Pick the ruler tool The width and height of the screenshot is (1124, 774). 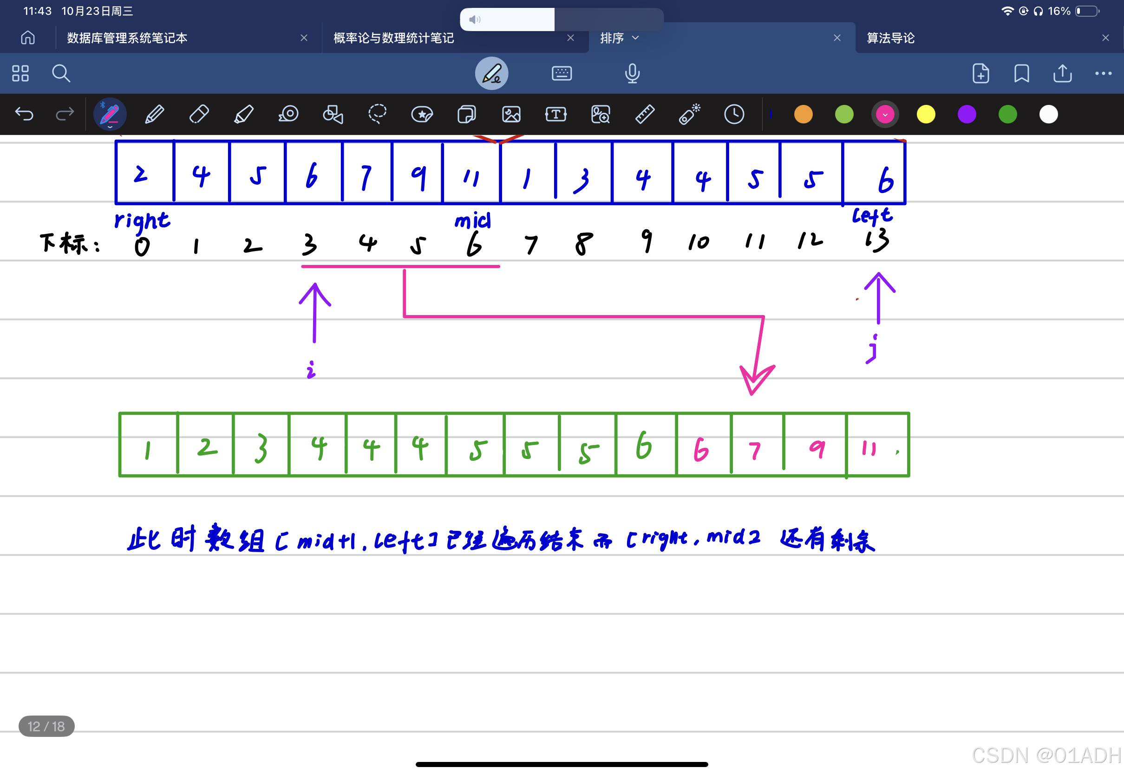point(645,115)
